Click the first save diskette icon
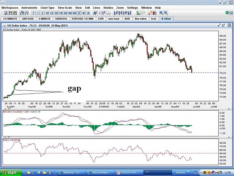The image size is (234, 176). [10, 13]
